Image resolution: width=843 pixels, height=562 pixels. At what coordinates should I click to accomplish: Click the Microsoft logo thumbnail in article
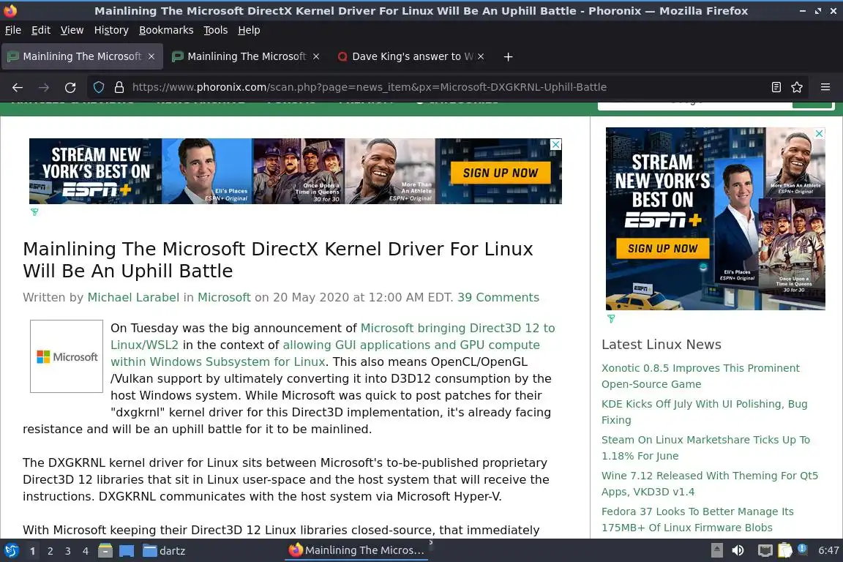click(x=67, y=356)
